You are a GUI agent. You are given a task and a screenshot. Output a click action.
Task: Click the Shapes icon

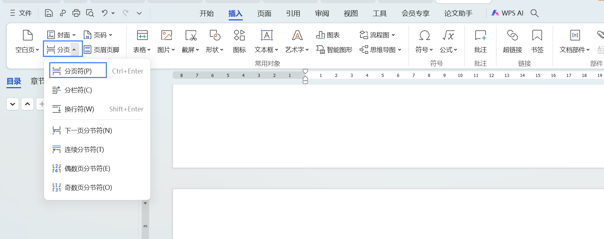[215, 35]
